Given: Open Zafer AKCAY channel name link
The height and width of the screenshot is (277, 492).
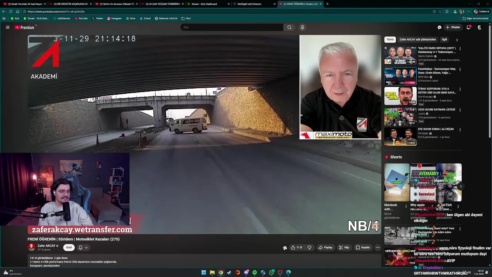Looking at the screenshot, I should 47,246.
